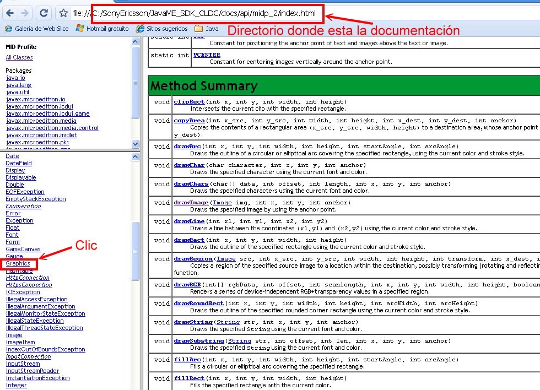Select the InputStreamReader class
540x390 pixels.
(x=33, y=371)
